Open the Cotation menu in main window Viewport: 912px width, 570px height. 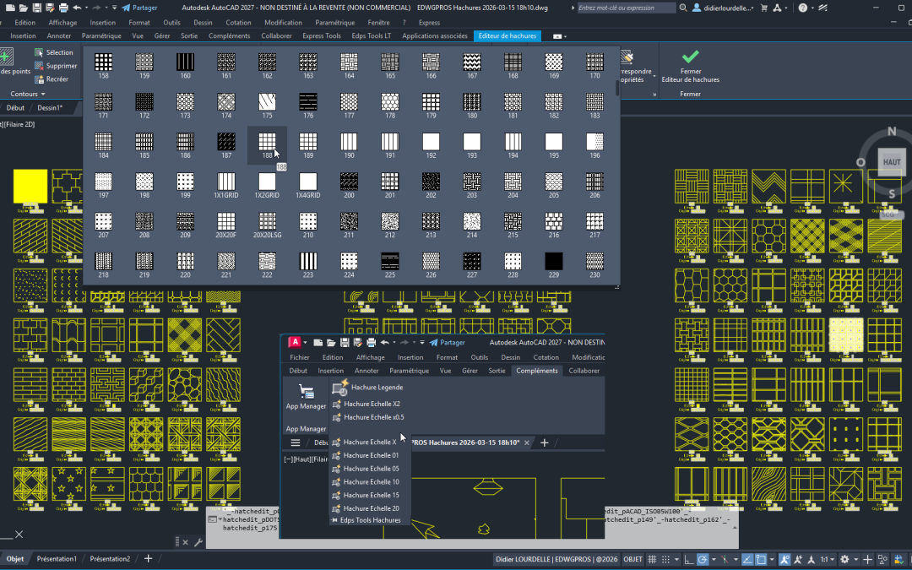pos(238,23)
